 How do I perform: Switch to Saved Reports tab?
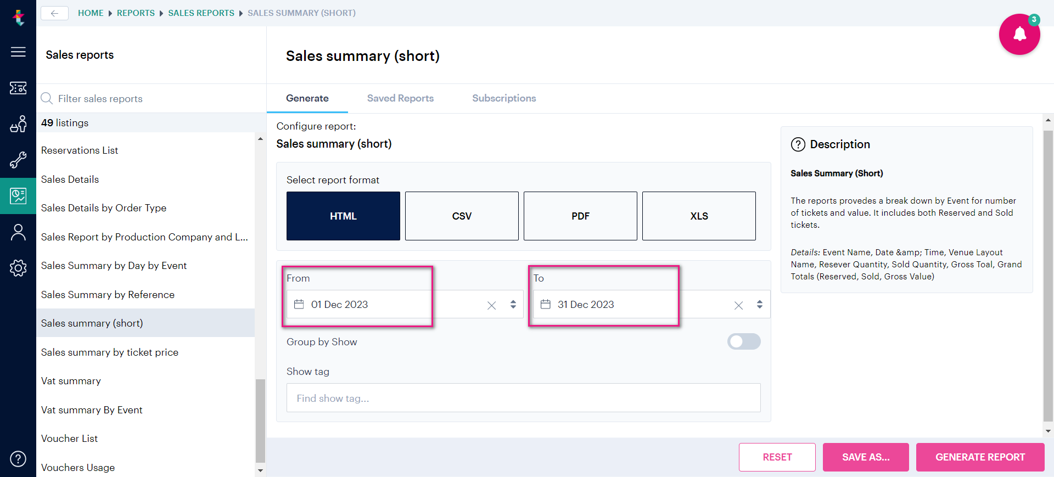click(400, 98)
